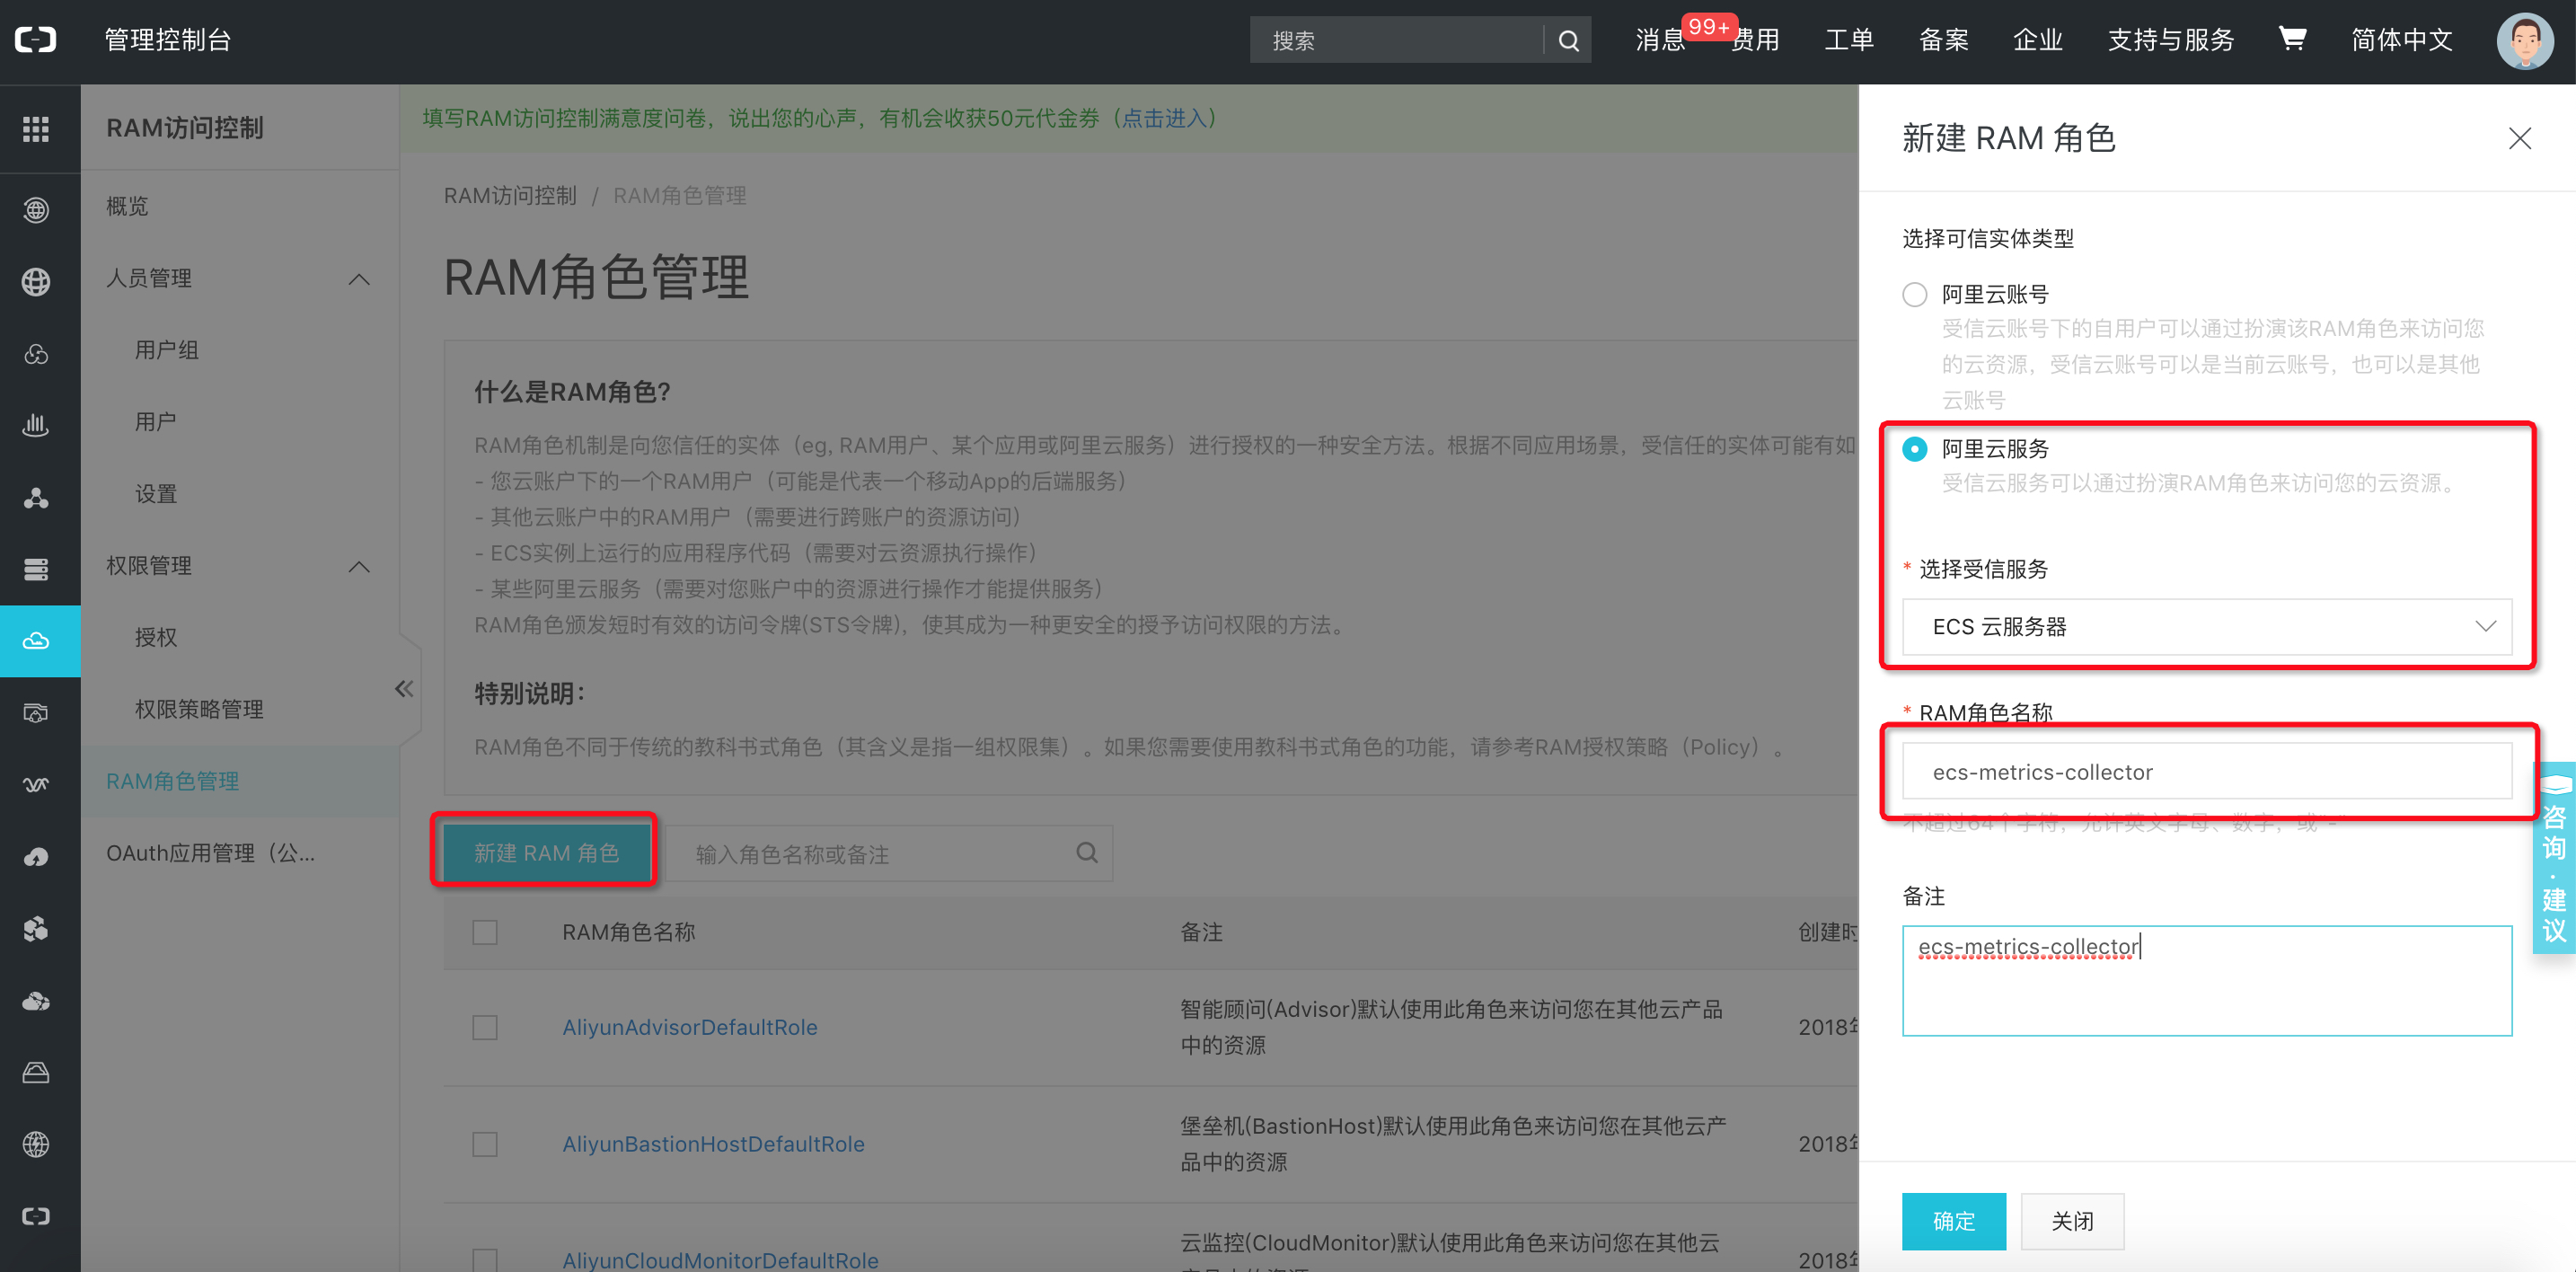2576x1272 pixels.
Task: Click the three-node cluster icon in left rail
Action: (36, 497)
